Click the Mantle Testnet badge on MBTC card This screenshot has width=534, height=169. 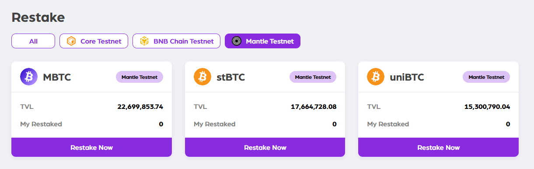pos(140,77)
